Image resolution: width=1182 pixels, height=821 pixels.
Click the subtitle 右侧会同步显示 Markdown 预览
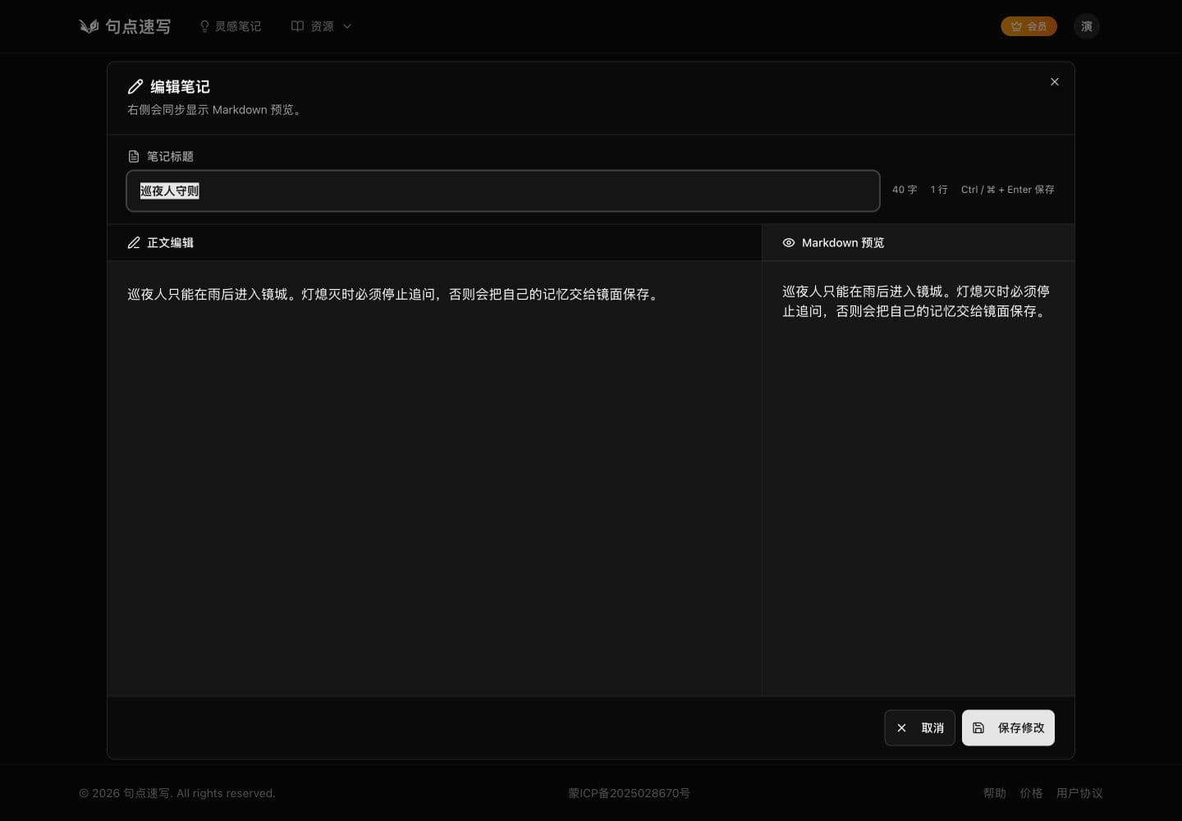click(x=216, y=109)
